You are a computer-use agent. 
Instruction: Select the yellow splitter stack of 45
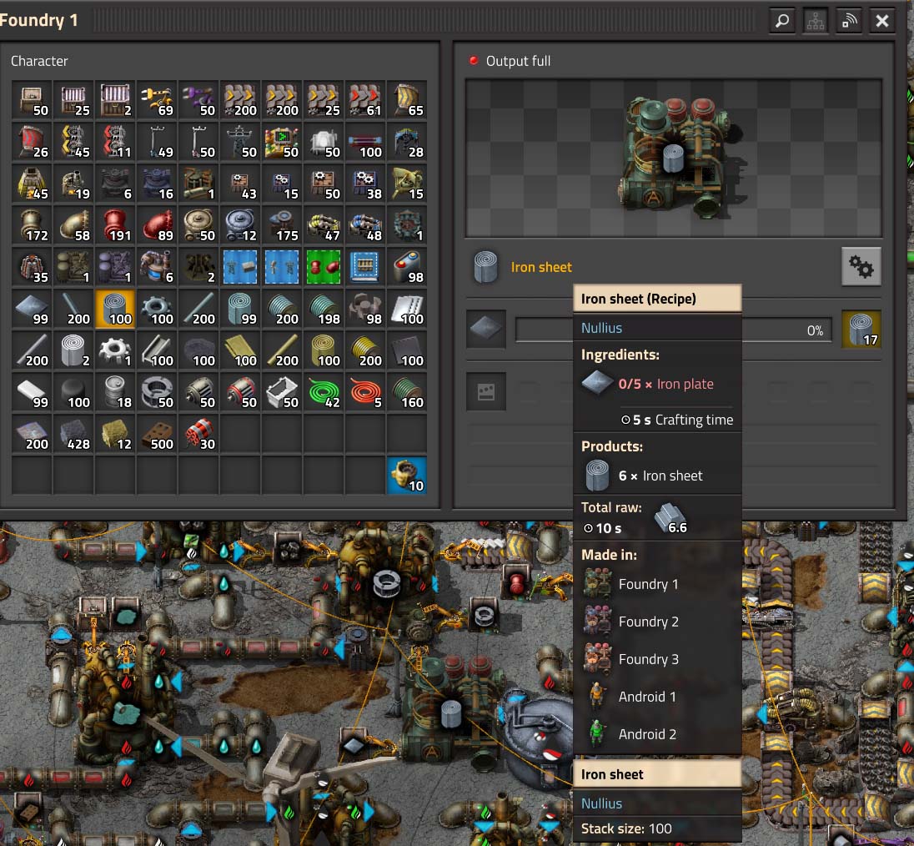coord(73,143)
